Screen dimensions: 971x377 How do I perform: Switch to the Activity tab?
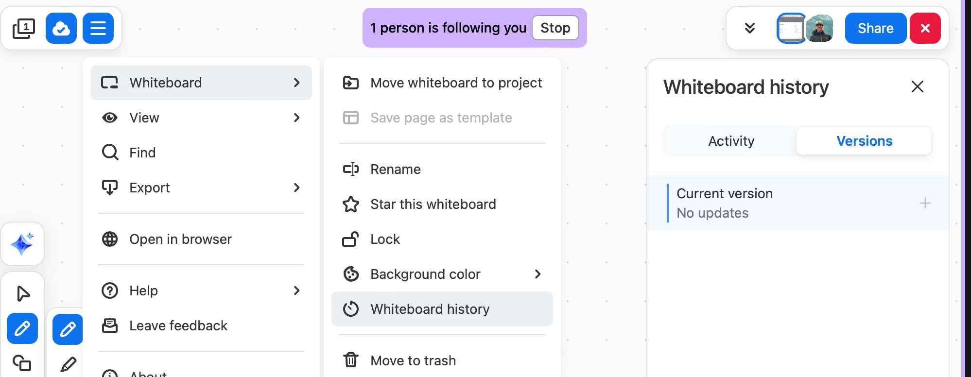[731, 141]
